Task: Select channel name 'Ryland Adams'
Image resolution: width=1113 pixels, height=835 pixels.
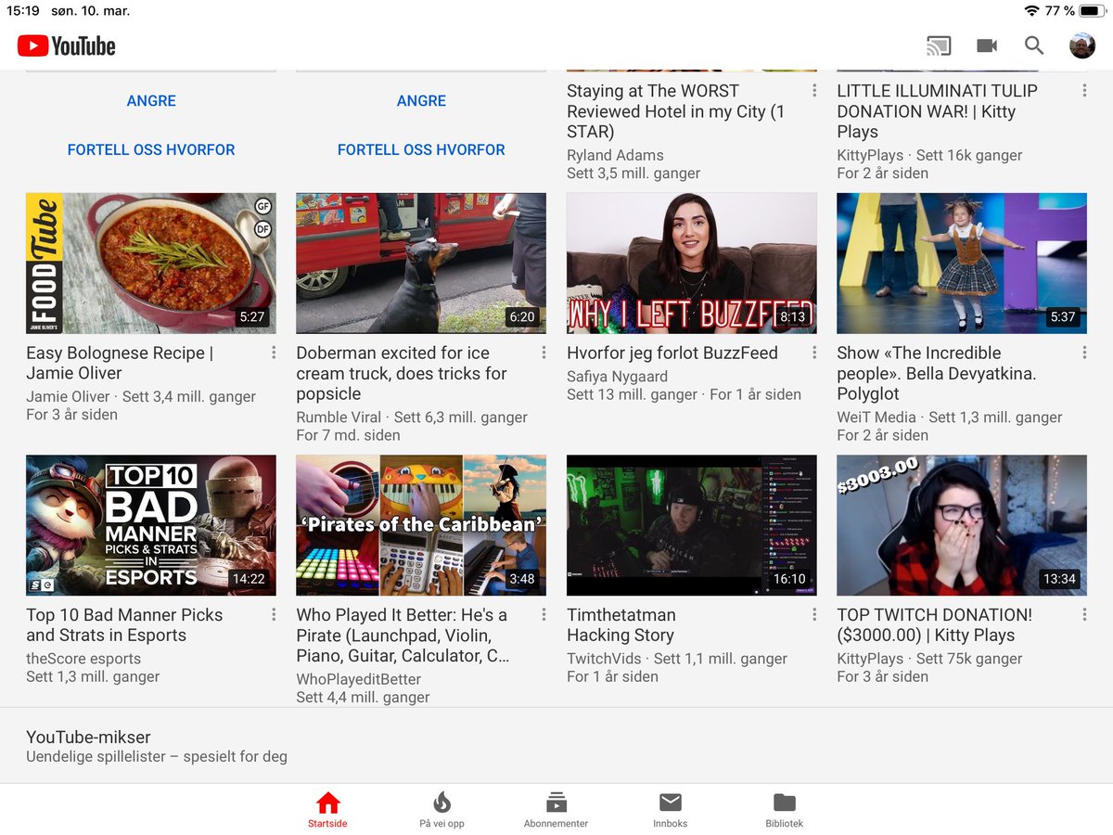Action: tap(615, 155)
